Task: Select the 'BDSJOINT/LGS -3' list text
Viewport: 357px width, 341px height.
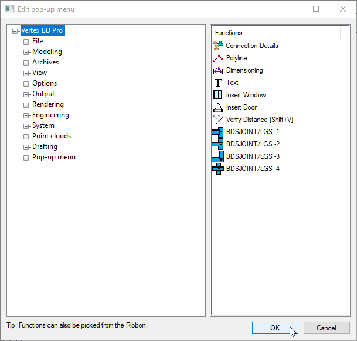Action: coord(253,156)
